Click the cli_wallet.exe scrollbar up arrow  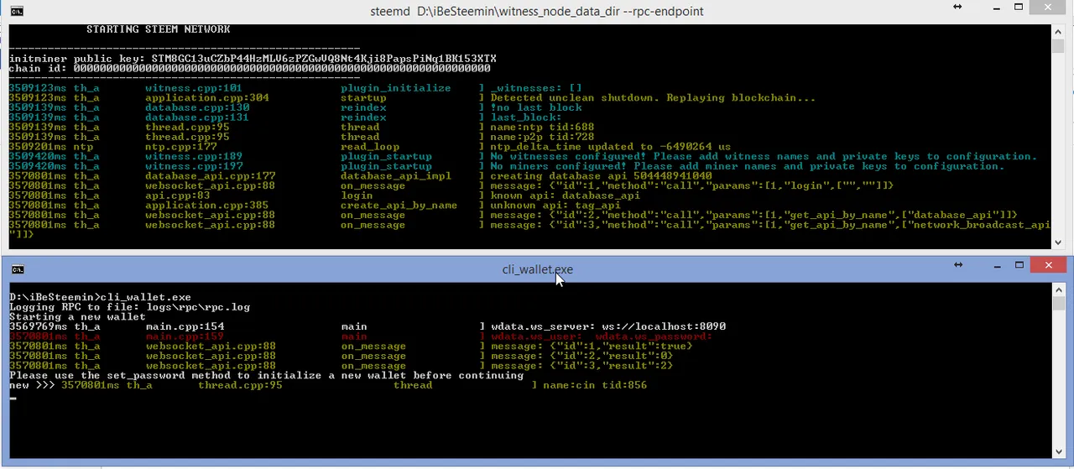1059,289
